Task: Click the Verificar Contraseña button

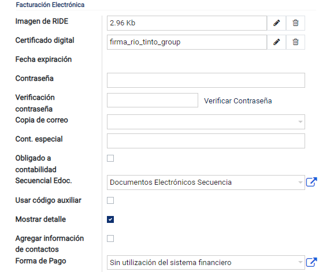Action: [238, 101]
